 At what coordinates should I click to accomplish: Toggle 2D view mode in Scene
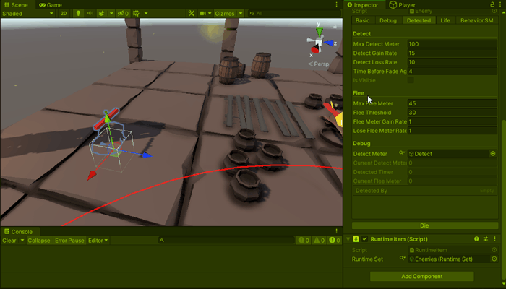tap(64, 13)
